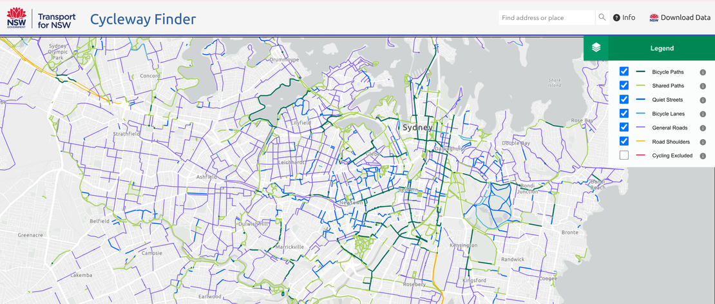
Task: Click the Marrickville label on map
Action: [290, 247]
